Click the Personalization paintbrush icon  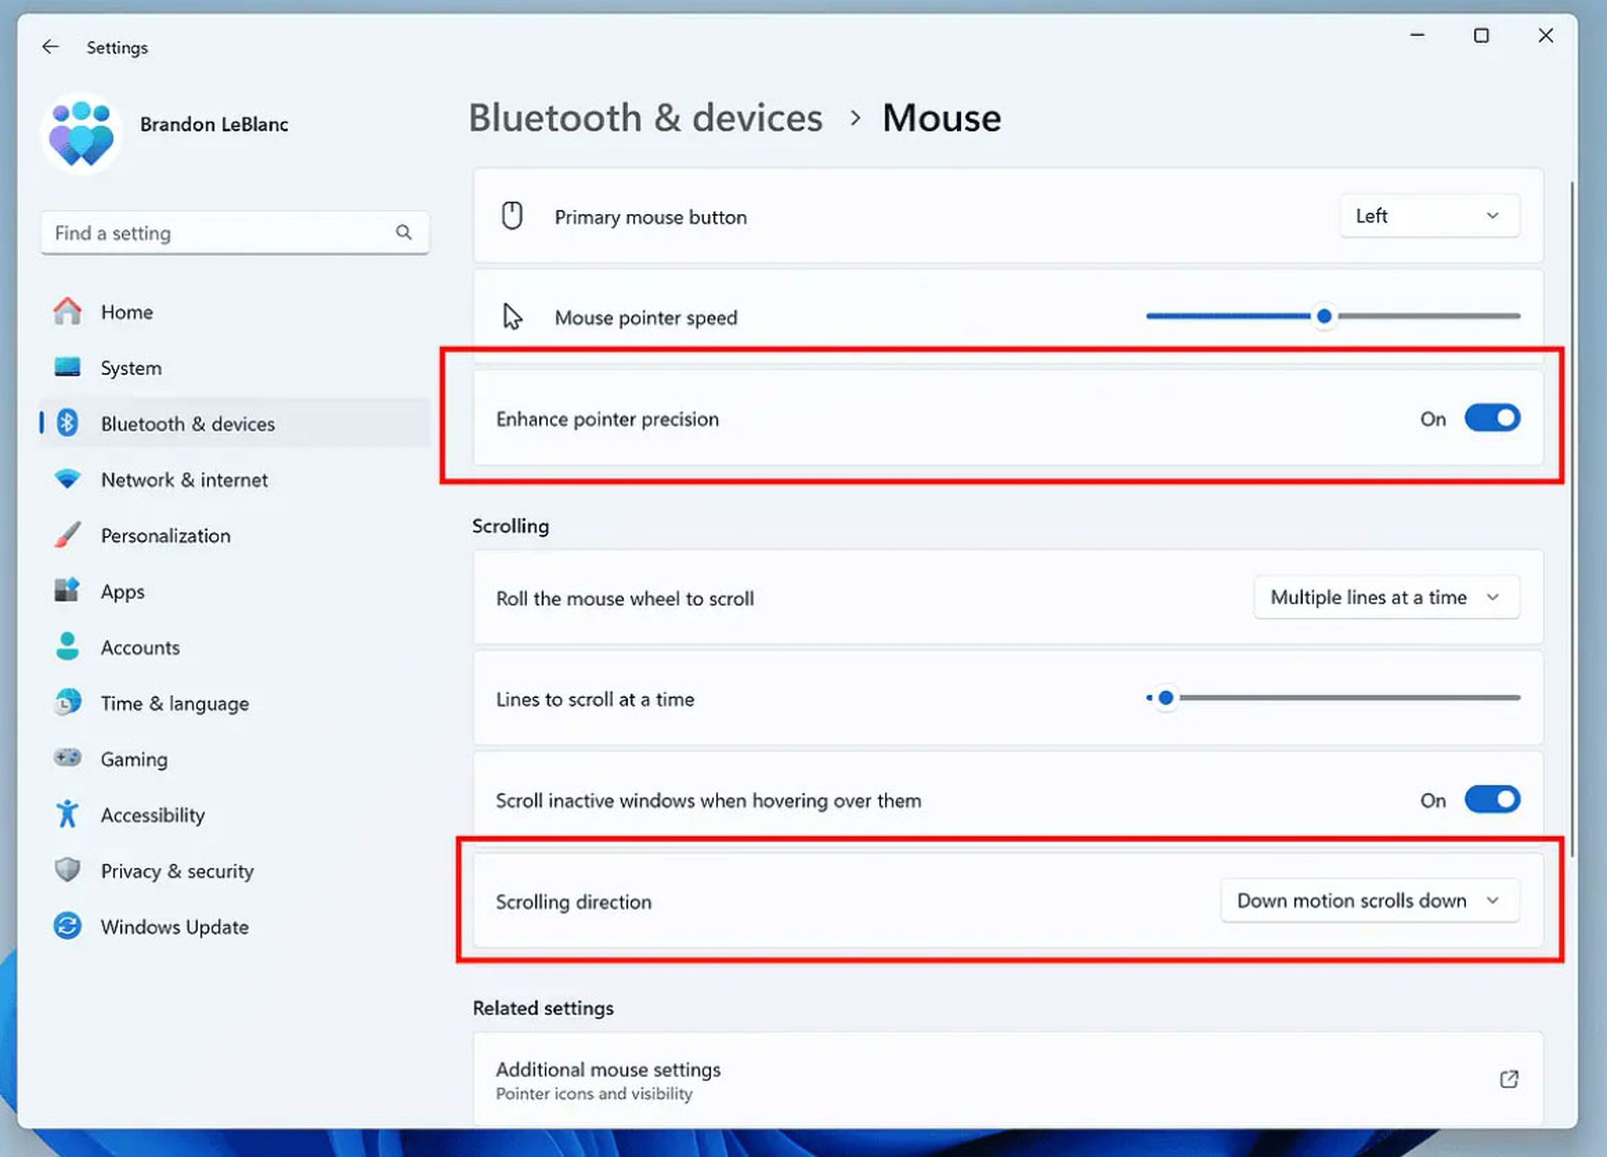(67, 535)
